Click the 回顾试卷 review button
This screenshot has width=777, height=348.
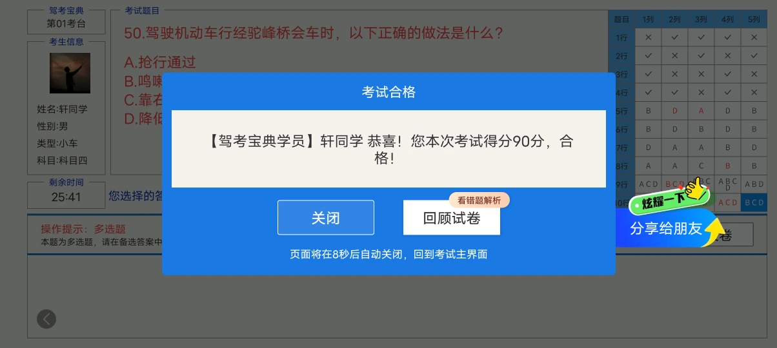click(452, 218)
